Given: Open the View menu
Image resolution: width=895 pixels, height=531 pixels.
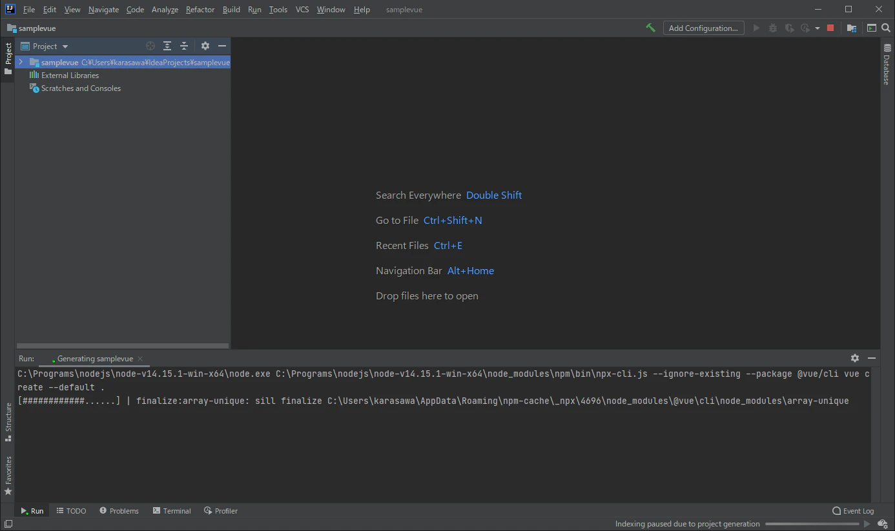Looking at the screenshot, I should (x=72, y=9).
